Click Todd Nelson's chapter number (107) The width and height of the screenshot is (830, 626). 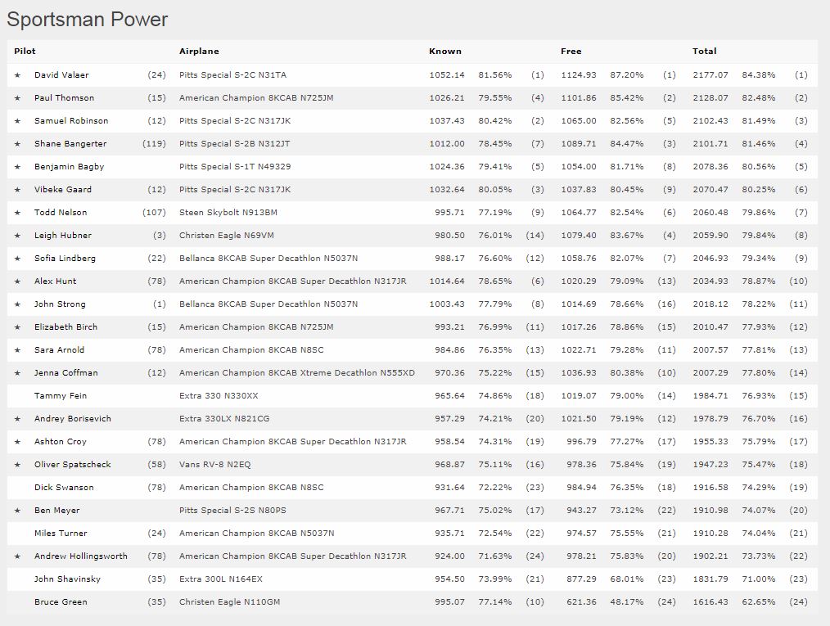click(x=154, y=213)
